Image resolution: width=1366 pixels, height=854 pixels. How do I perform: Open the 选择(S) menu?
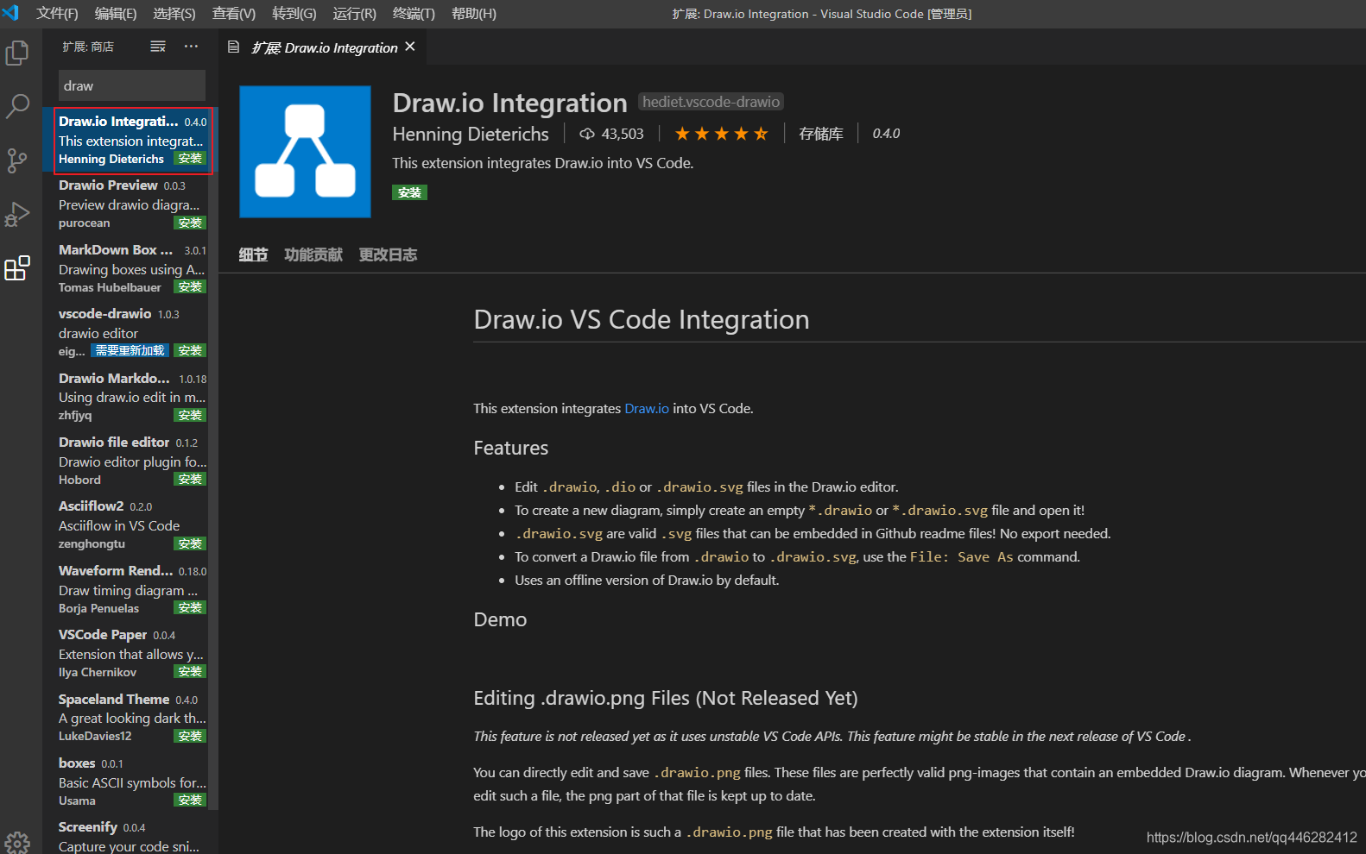coord(174,14)
